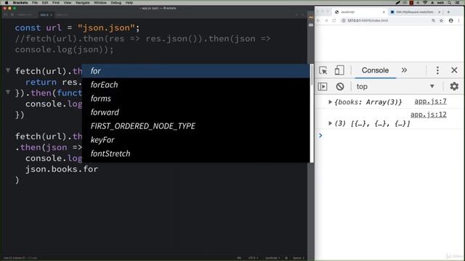Viewport: 465px width, 261px height.
Task: Click the 'const url = "json.json";' code line
Action: coord(77,28)
